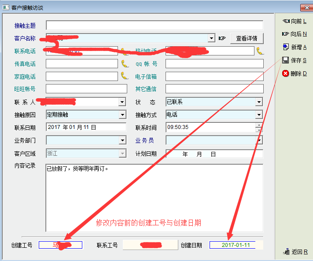Click the 联系时间 spinner up arrow
This screenshot has height=261, width=313.
click(x=259, y=125)
